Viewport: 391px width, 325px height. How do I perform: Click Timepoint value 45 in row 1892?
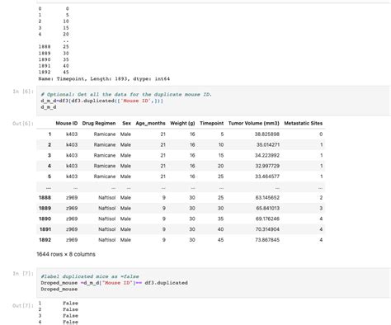click(220, 240)
